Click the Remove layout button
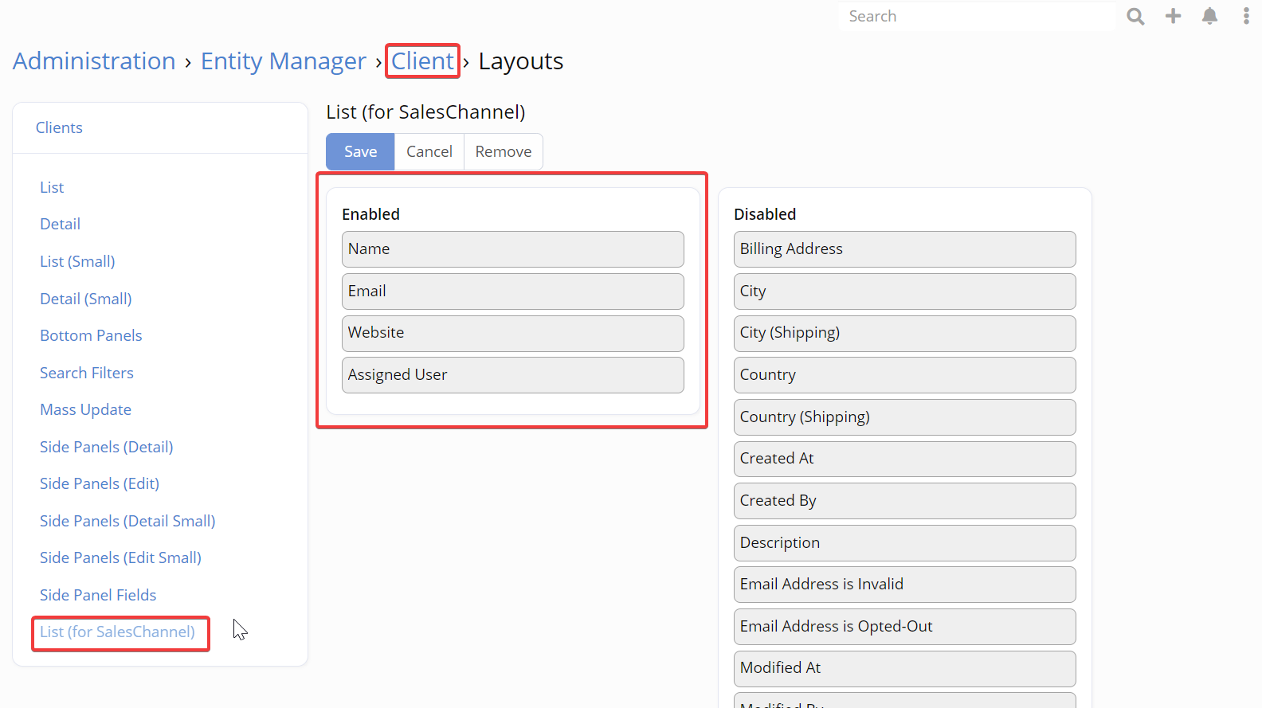This screenshot has height=708, width=1262. 503,151
